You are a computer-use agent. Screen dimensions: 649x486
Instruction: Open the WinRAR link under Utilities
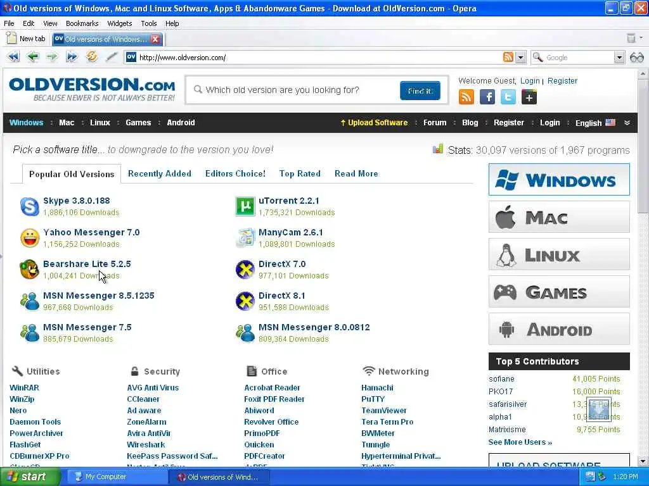[25, 388]
